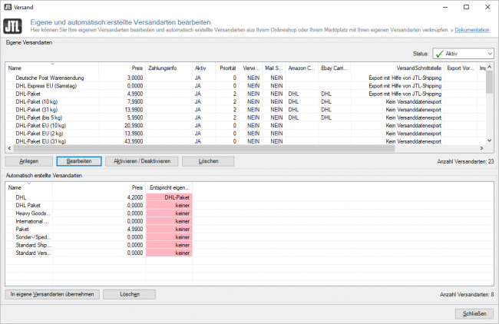The width and height of the screenshot is (499, 324).
Task: Click the Entspricht eigen... column header
Action: tap(169, 188)
